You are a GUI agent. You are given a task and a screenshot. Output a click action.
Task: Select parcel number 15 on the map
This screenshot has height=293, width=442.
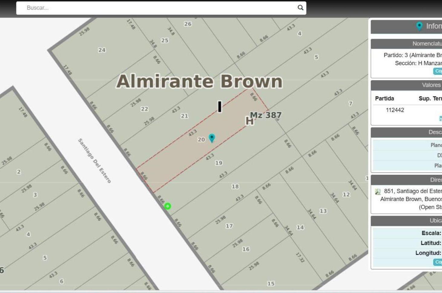coord(271,284)
